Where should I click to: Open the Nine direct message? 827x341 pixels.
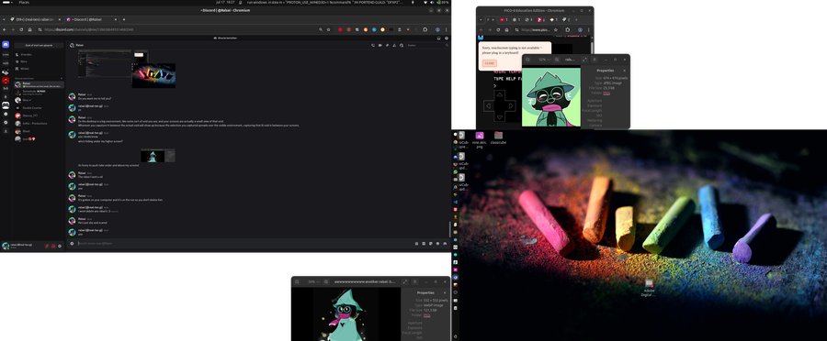[x=39, y=100]
